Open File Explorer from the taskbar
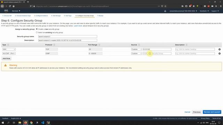Image resolution: width=223 pixels, height=125 pixels. tap(20, 123)
